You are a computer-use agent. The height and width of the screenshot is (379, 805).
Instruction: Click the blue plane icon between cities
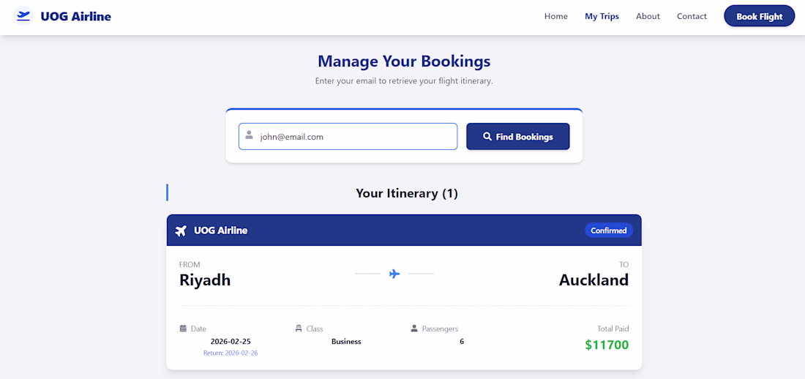[394, 274]
